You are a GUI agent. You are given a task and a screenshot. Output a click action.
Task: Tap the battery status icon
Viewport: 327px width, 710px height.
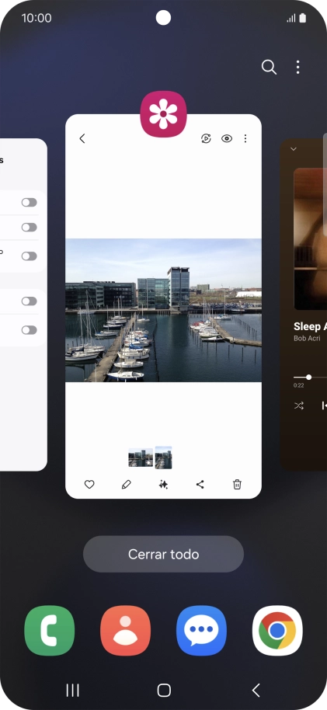click(x=303, y=18)
